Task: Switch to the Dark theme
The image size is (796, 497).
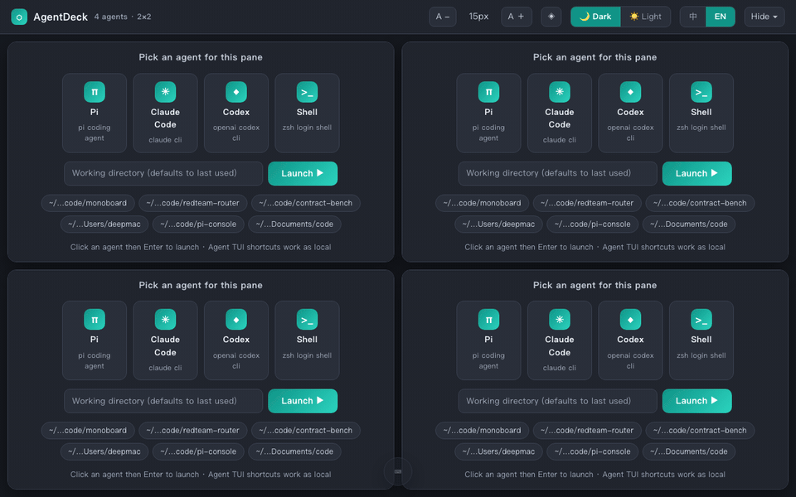Action: 595,17
